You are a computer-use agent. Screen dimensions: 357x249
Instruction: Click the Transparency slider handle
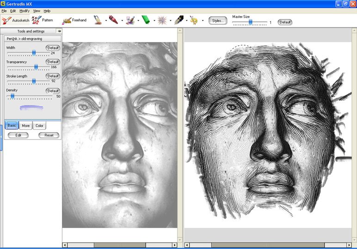coord(36,67)
